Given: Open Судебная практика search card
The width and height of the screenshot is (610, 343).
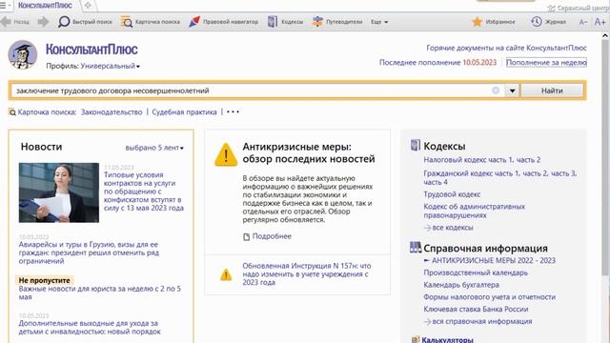Looking at the screenshot, I should tap(184, 112).
